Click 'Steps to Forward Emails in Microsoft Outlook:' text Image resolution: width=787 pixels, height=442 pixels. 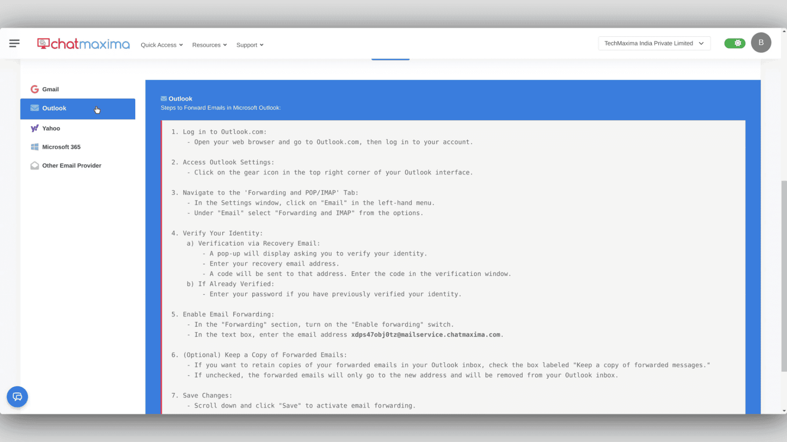[220, 108]
